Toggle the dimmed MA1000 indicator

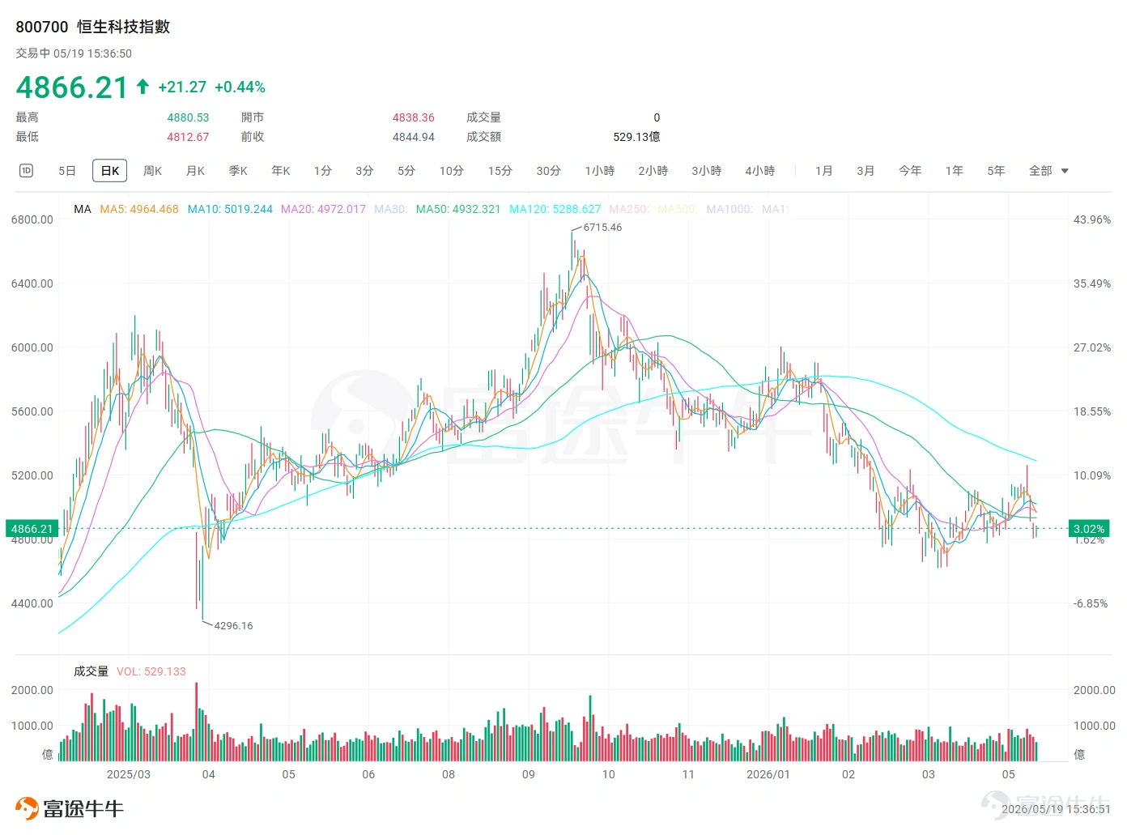(729, 209)
